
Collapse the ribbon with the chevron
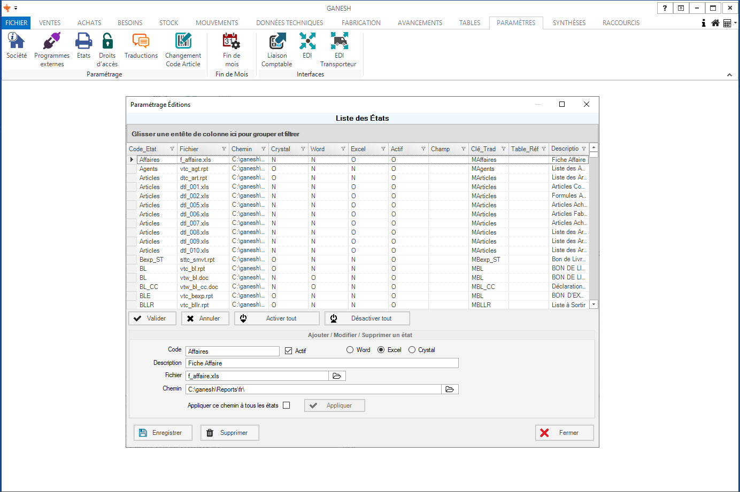[729, 75]
